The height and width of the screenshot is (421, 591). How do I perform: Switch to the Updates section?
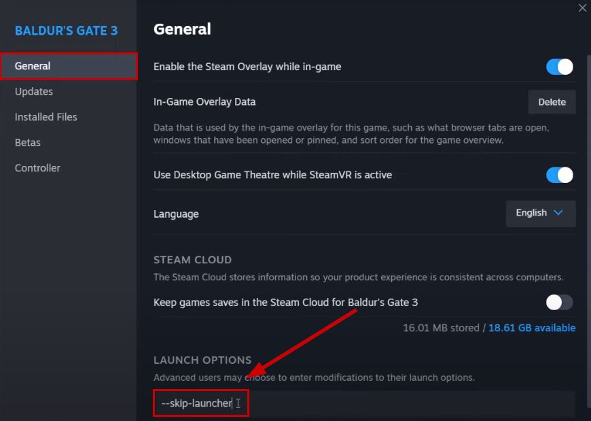pyautogui.click(x=34, y=92)
